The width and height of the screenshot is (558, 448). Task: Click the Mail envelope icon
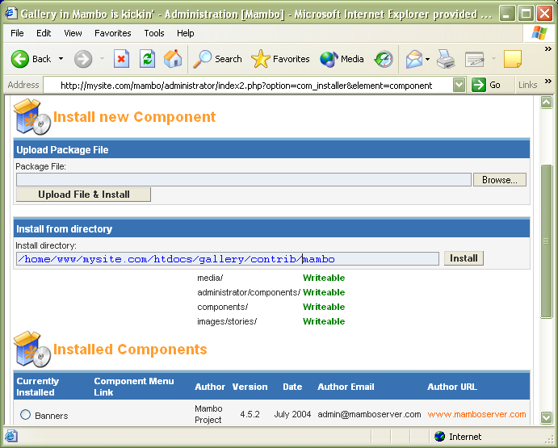tap(414, 59)
